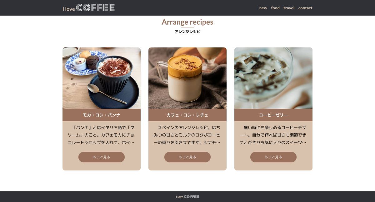375x202 pixels.
Task: Open the contact link in navigation
Action: pyautogui.click(x=305, y=8)
